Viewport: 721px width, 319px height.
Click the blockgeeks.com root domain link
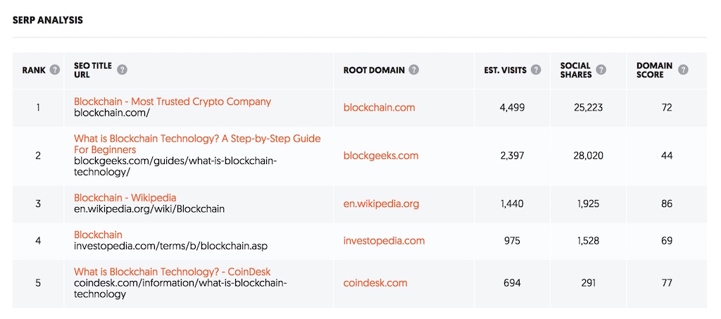381,156
